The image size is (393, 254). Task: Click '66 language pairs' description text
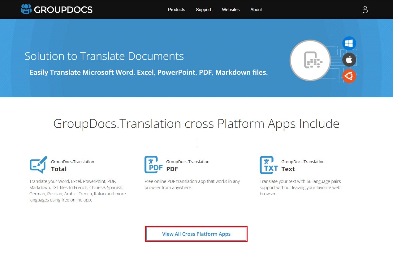click(300, 188)
